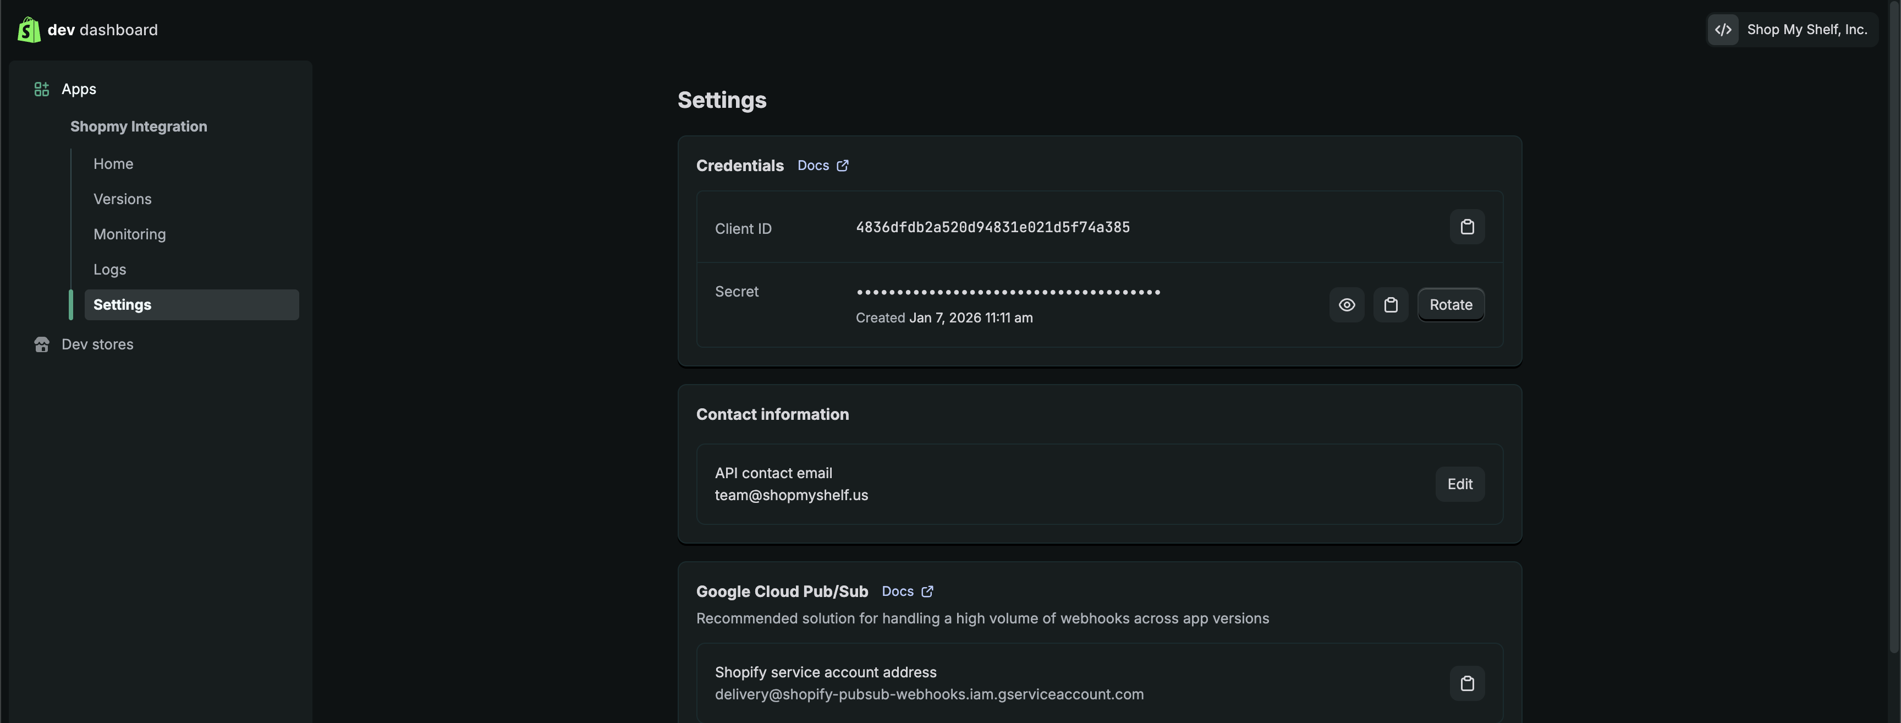Open the Google Cloud Pub/Sub Docs link
Screen dimensions: 1901x723
899,591
